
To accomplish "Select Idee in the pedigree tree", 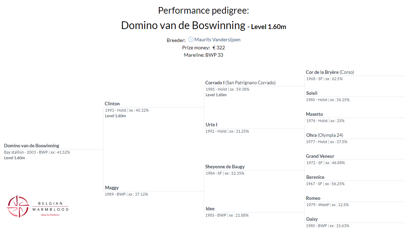I will click(210, 209).
